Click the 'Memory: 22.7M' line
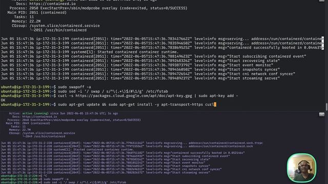This screenshot has width=328, height=184. point(19,130)
